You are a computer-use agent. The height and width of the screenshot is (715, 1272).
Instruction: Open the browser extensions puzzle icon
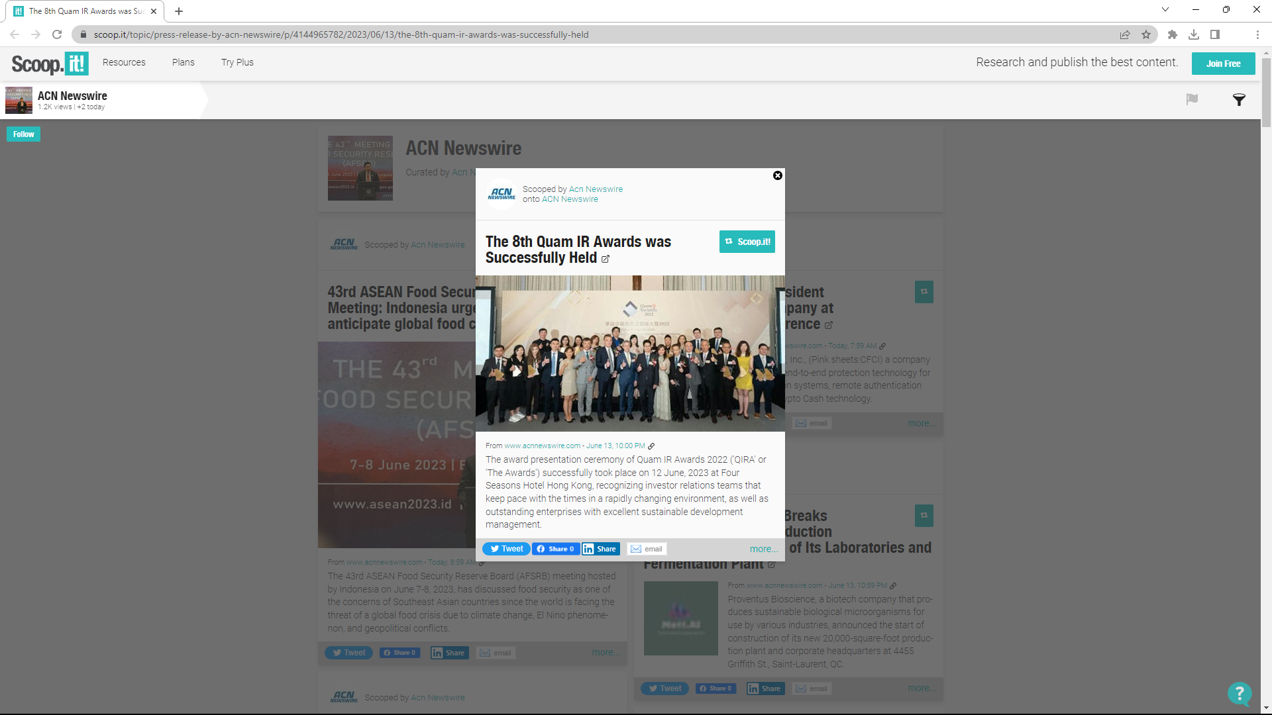tap(1173, 34)
